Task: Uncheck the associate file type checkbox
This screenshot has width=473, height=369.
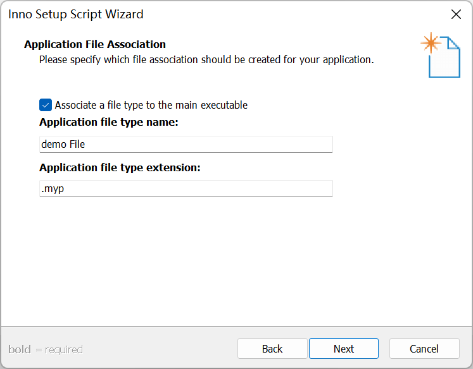Action: tap(45, 105)
